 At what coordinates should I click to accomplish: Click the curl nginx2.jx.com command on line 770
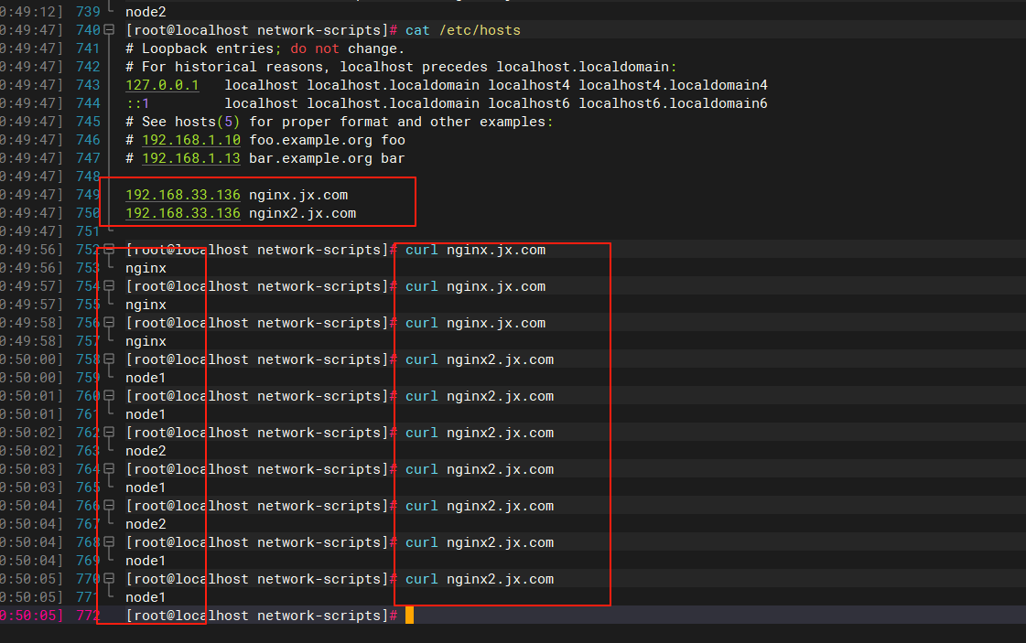tap(480, 580)
